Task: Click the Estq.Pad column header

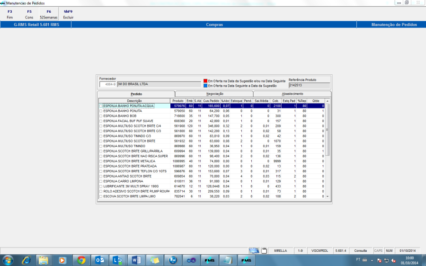Action: point(289,101)
